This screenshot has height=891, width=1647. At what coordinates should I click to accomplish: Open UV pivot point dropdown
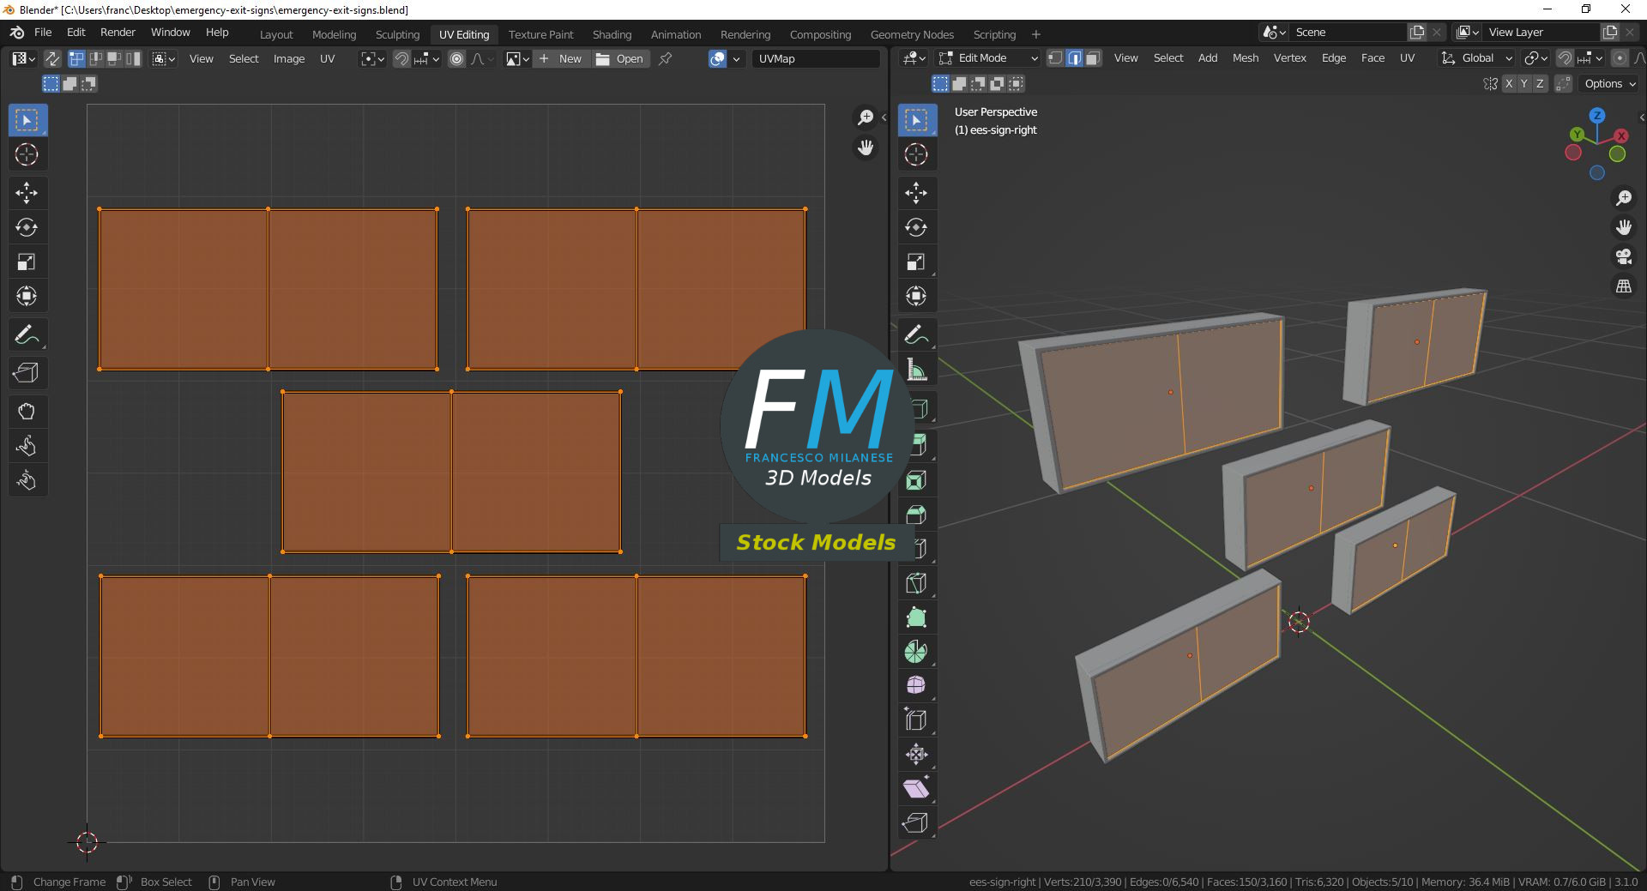(372, 58)
